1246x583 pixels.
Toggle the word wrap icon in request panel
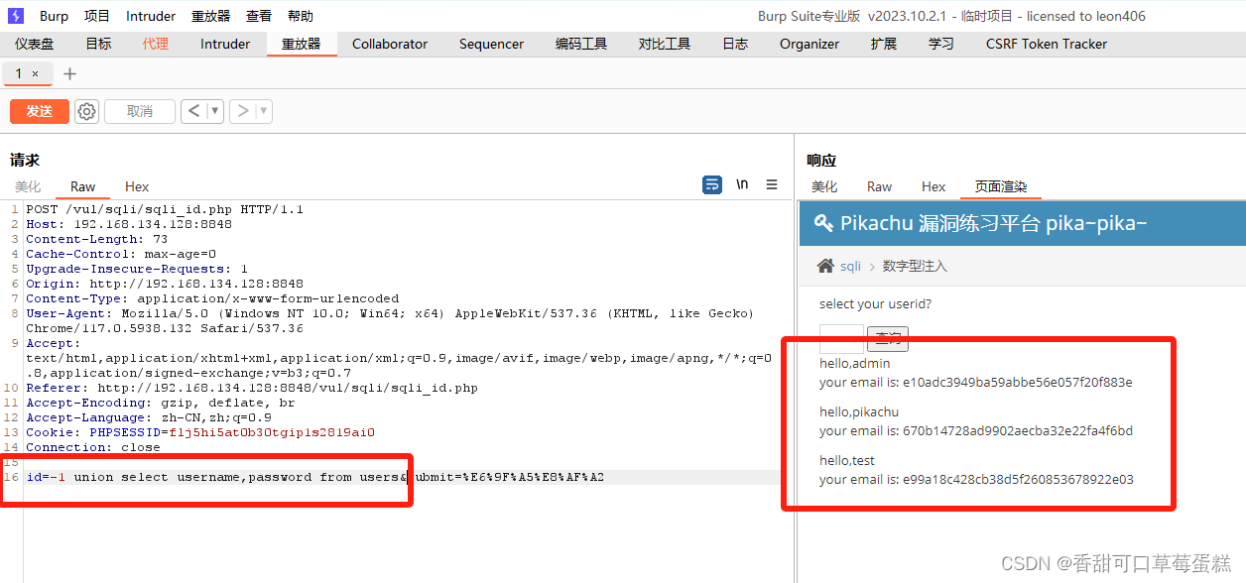pos(711,185)
